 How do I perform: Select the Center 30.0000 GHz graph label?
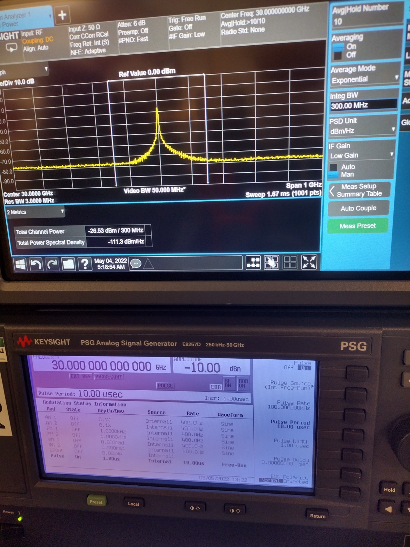point(28,194)
